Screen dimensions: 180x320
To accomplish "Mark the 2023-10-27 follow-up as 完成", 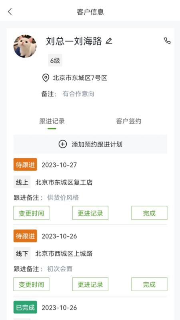I will (149, 213).
